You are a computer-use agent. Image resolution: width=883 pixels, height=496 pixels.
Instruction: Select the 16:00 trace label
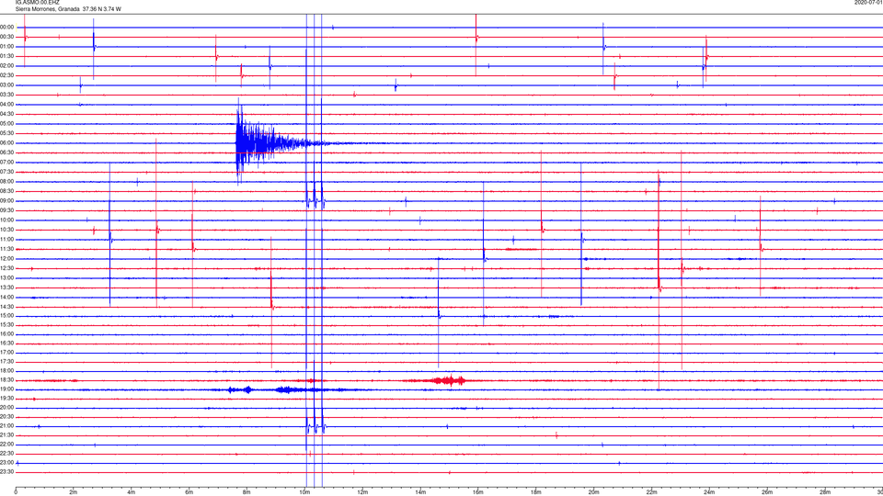(x=7, y=334)
